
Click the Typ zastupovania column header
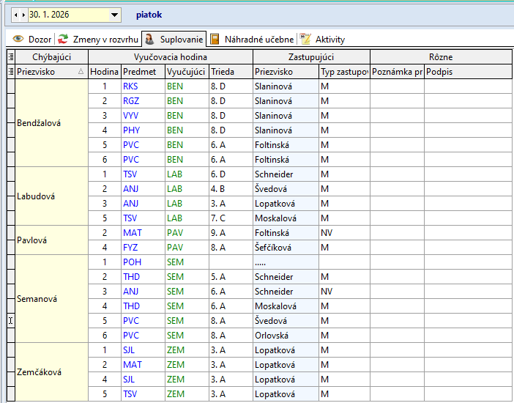click(343, 72)
